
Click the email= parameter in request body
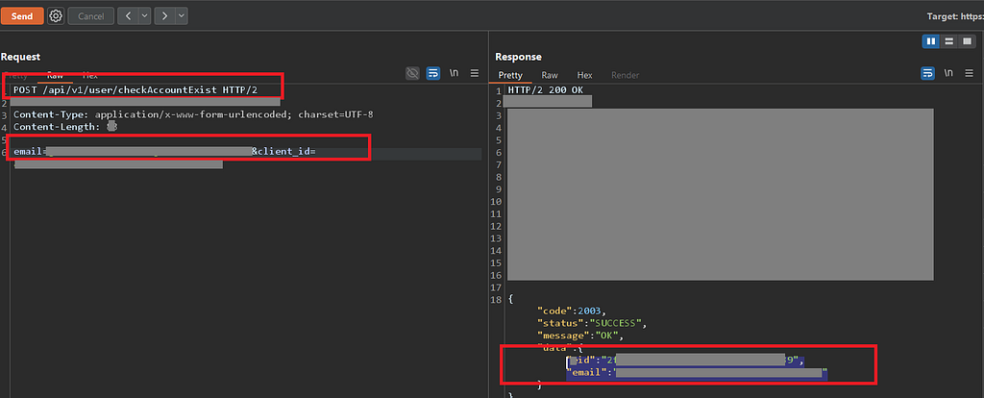(x=30, y=151)
